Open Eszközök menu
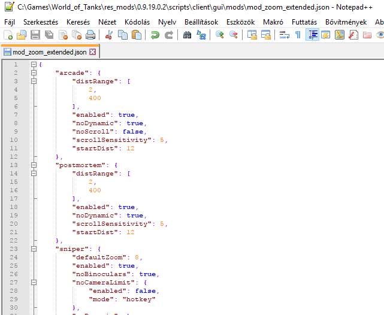This screenshot has height=315, width=384. tap(240, 22)
